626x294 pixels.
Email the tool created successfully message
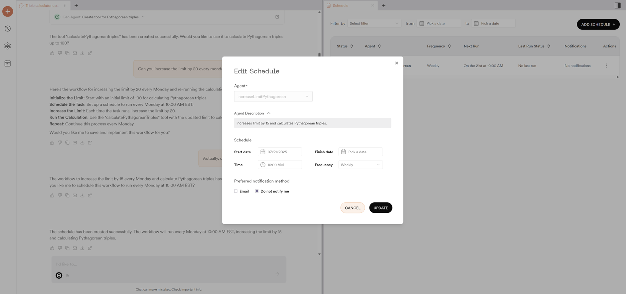pos(75,53)
